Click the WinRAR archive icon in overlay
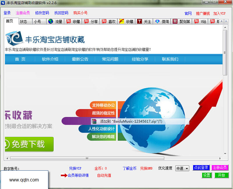The height and width of the screenshot is (189, 233). point(94,121)
